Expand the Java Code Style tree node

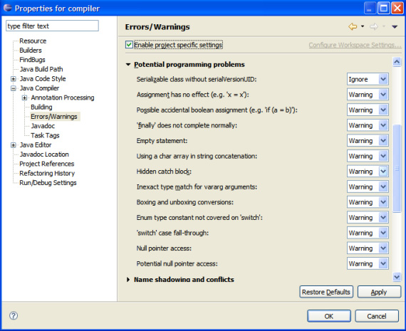coord(14,79)
